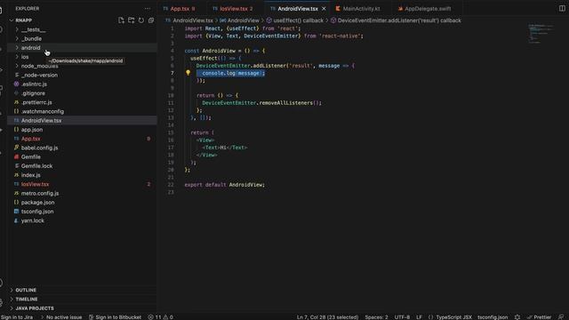This screenshot has width=569, height=320.
Task: Click line number 10 in gutter
Action: pos(171,95)
